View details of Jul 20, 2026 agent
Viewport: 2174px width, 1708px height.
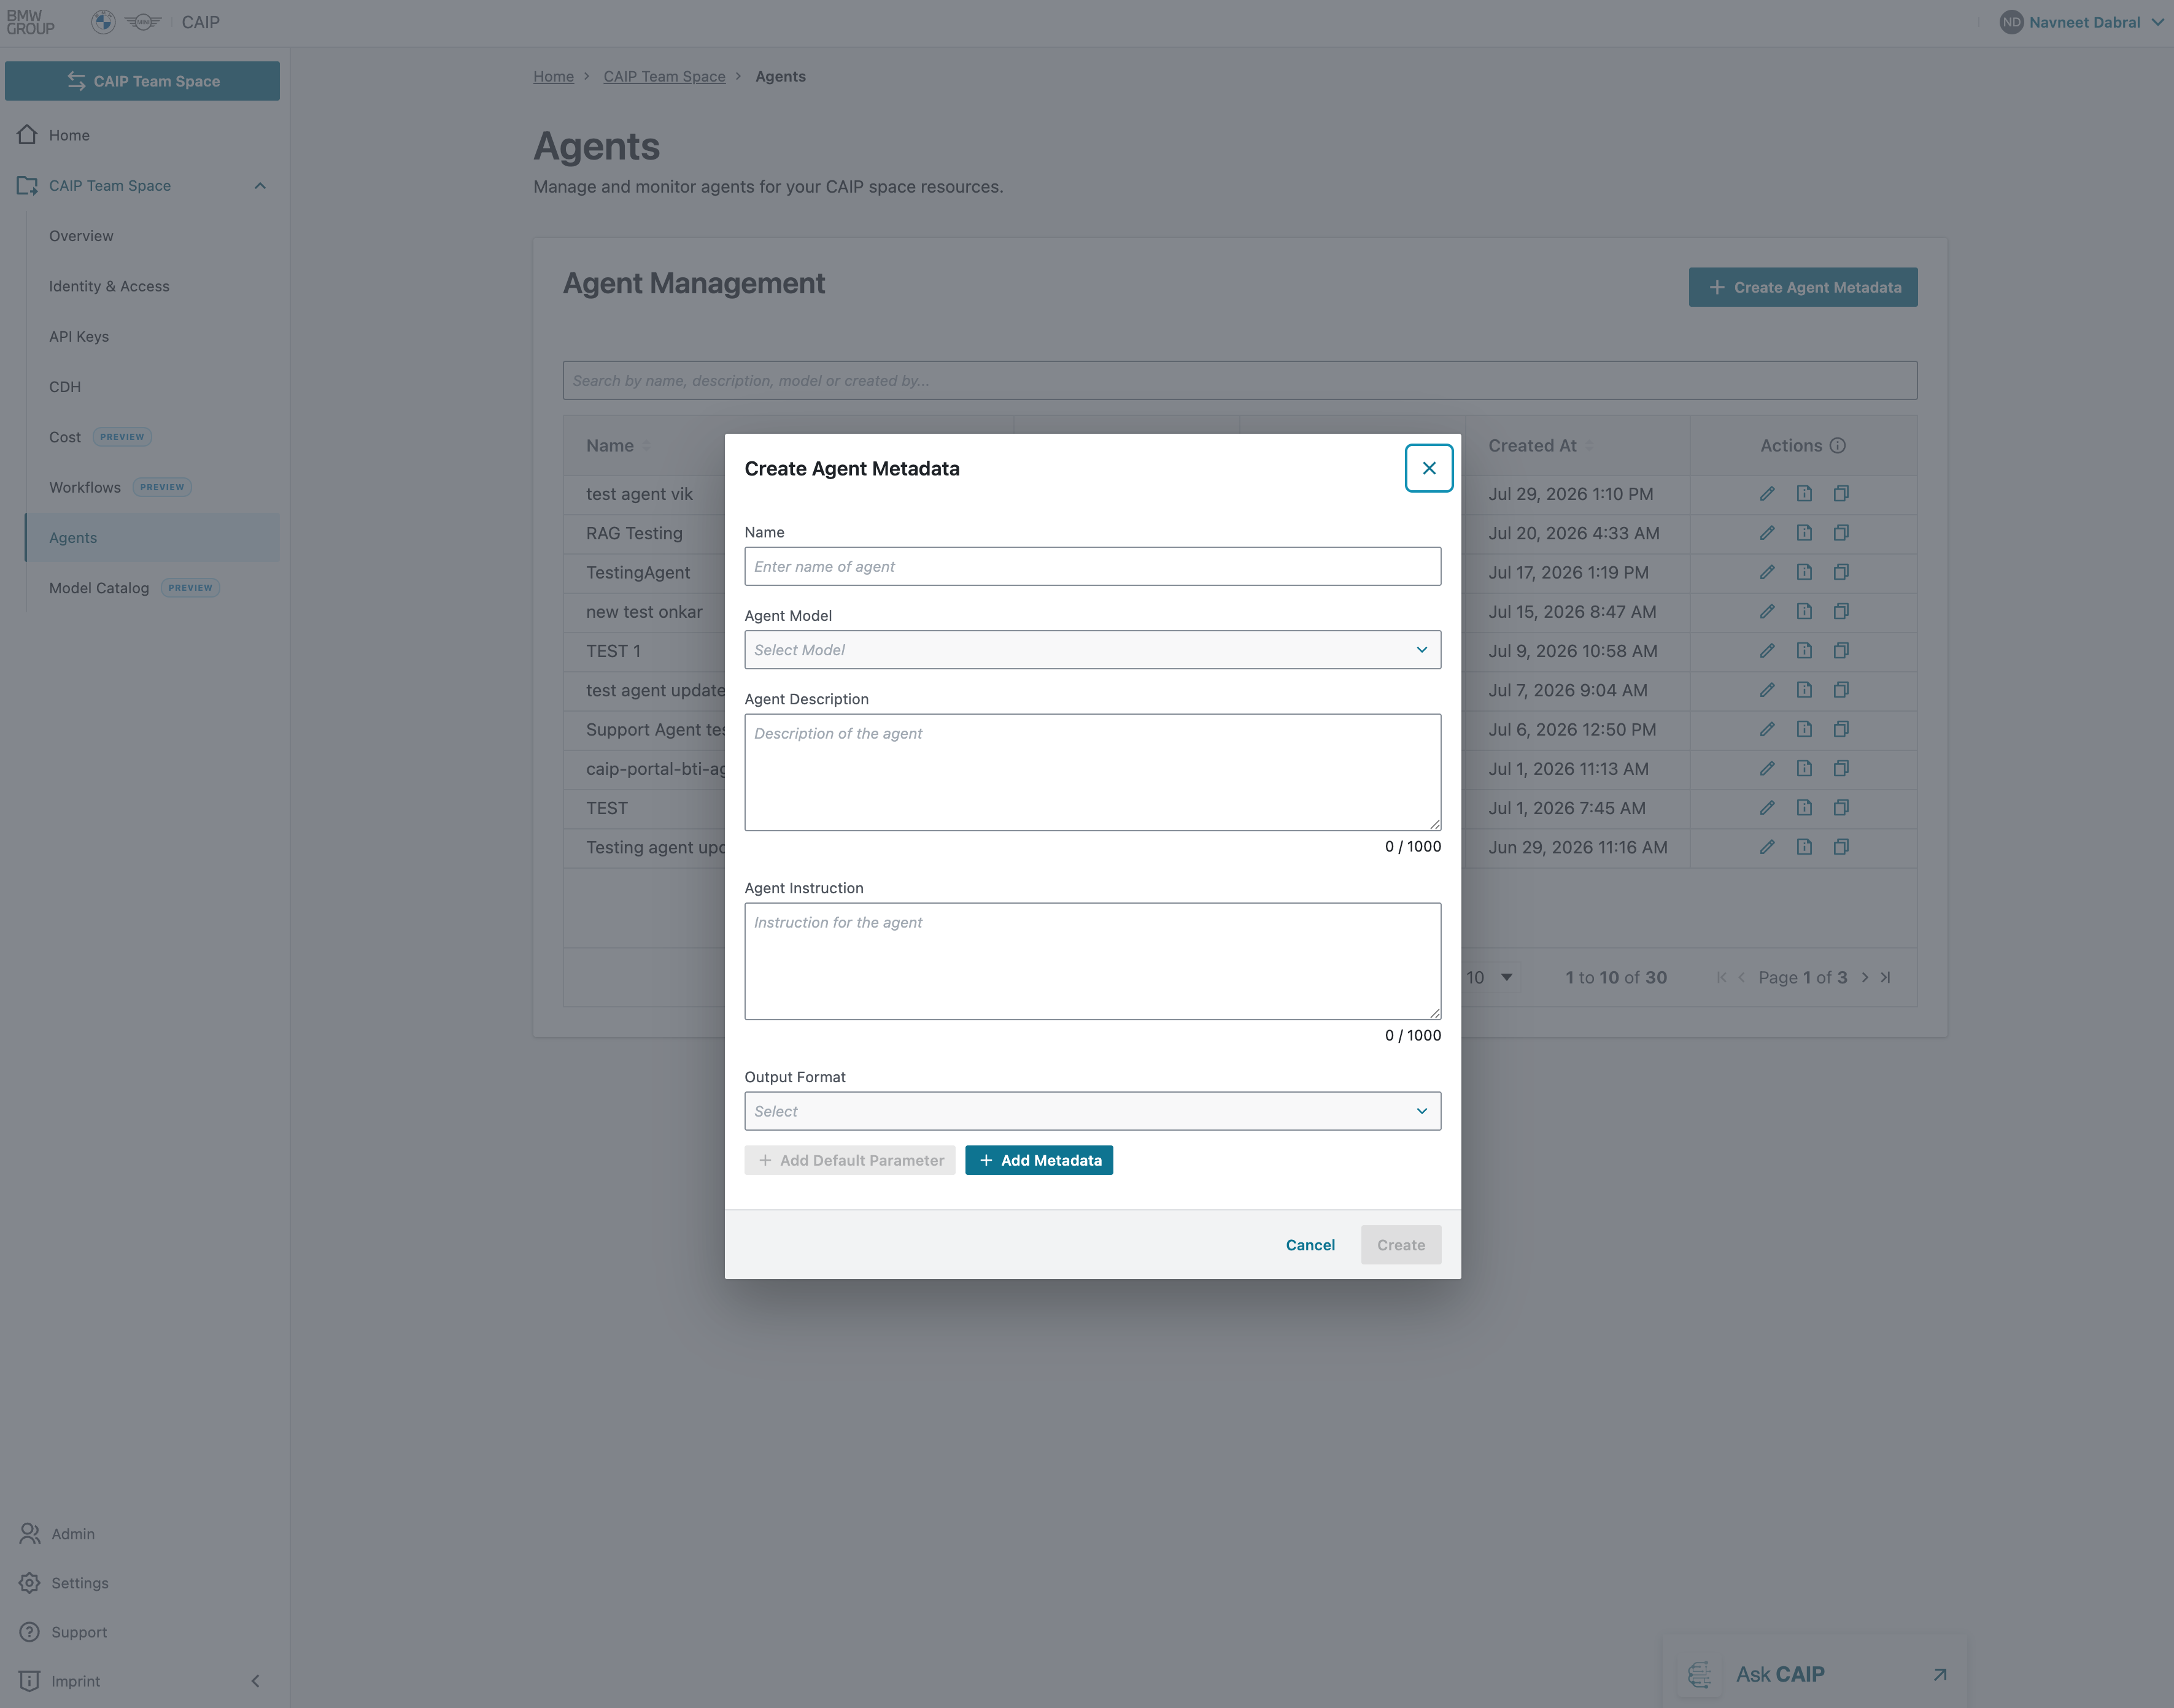click(1804, 533)
